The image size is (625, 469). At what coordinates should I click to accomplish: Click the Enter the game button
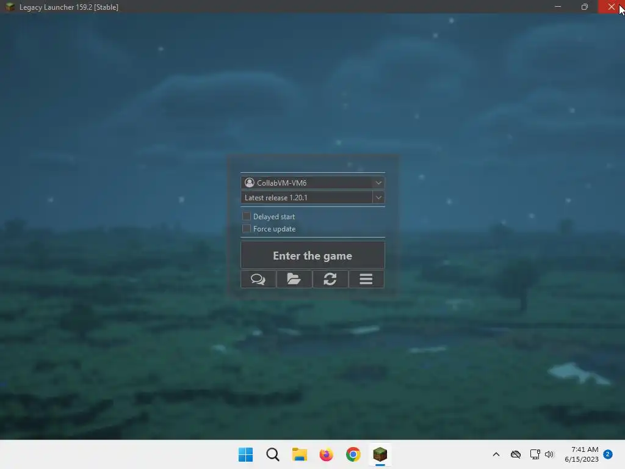(312, 255)
